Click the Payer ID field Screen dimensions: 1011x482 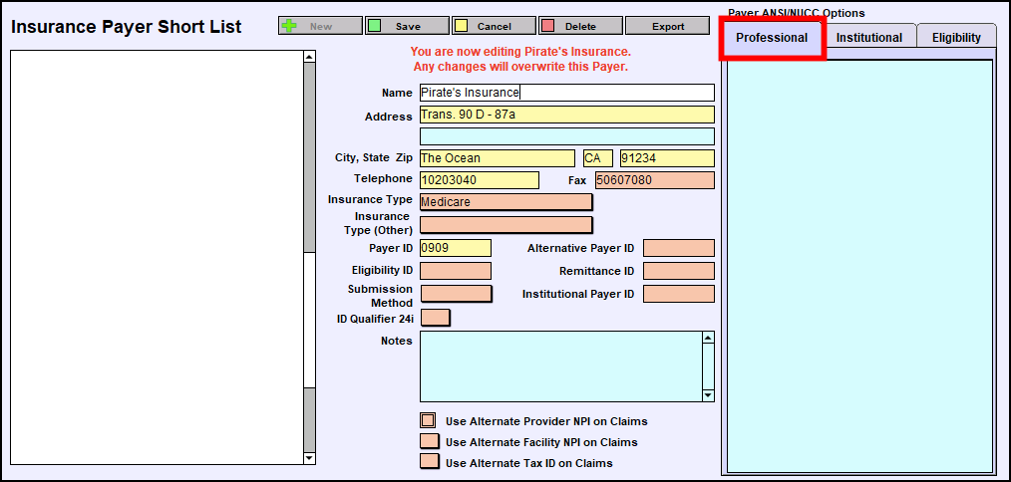click(455, 248)
